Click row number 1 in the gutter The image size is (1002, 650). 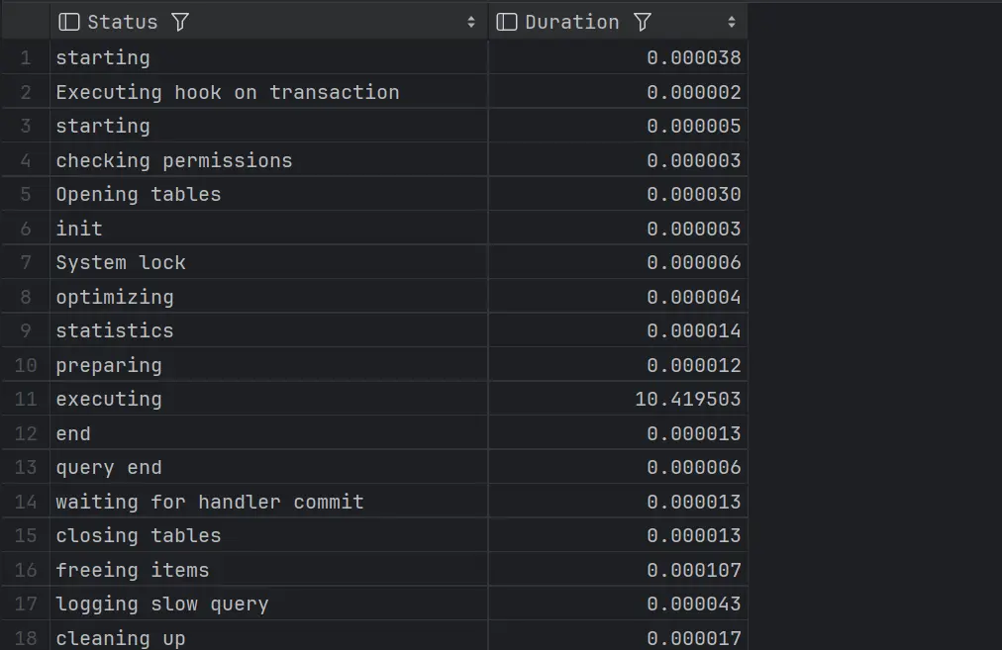coord(26,58)
